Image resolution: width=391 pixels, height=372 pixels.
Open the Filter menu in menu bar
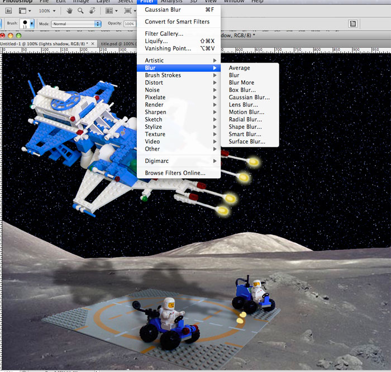click(x=147, y=1)
